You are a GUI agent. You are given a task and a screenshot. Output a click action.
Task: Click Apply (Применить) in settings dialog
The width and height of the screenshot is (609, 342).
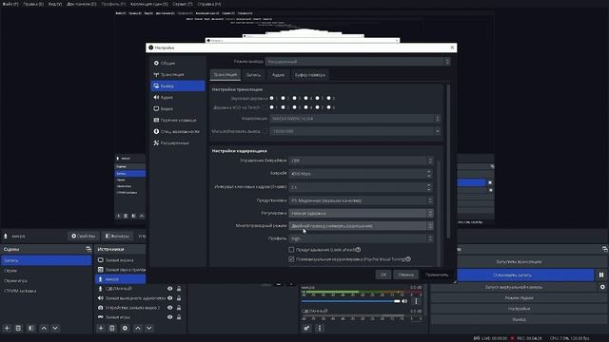[437, 275]
